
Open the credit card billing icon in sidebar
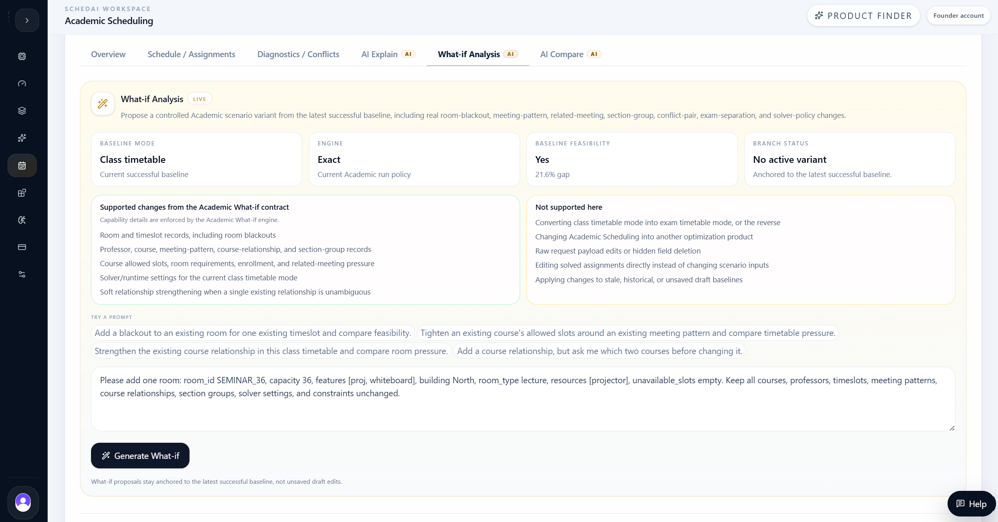pos(22,247)
